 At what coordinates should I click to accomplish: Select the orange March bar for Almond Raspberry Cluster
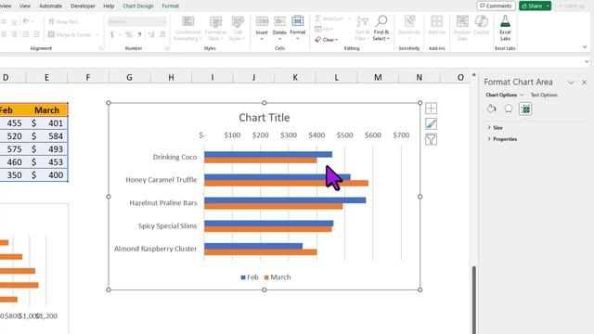[260, 252]
